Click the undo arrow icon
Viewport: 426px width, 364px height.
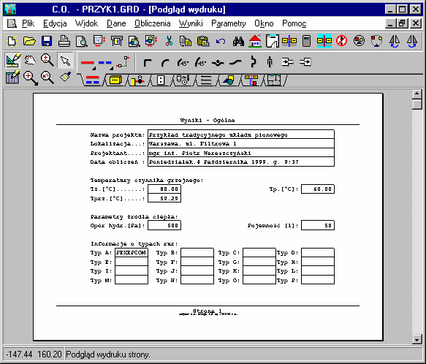click(221, 42)
